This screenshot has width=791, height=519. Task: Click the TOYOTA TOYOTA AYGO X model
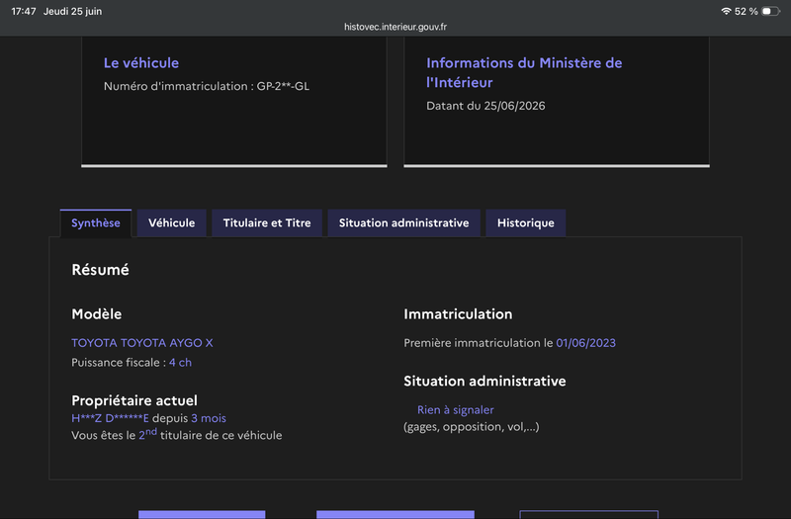142,343
